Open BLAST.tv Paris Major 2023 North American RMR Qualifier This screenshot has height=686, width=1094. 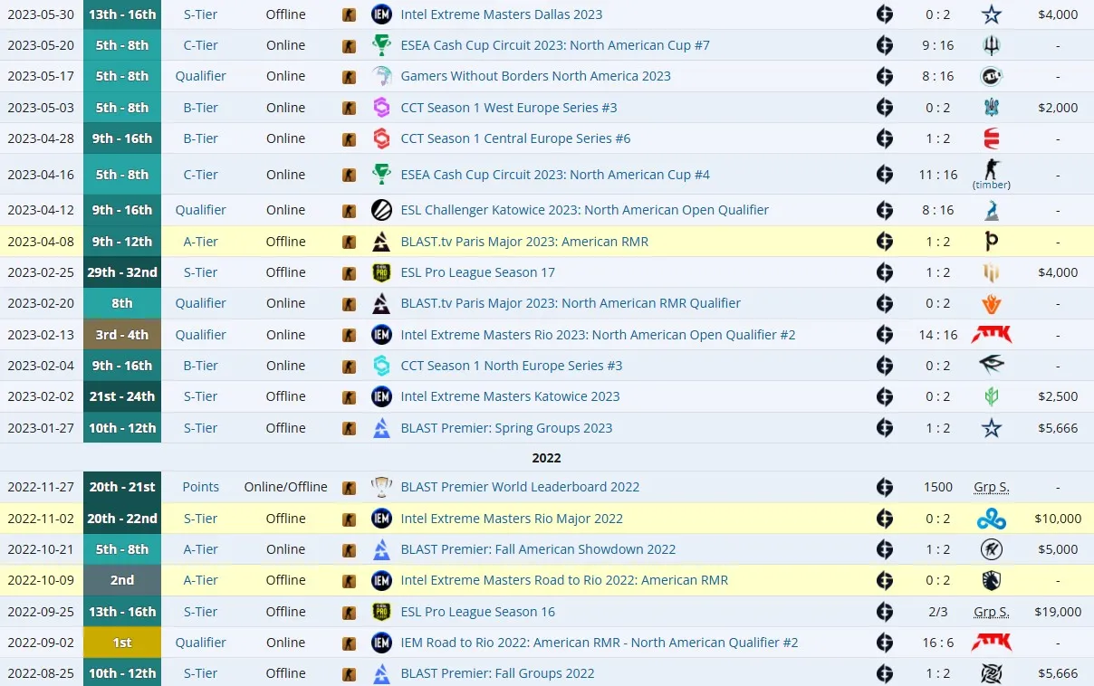coord(571,303)
